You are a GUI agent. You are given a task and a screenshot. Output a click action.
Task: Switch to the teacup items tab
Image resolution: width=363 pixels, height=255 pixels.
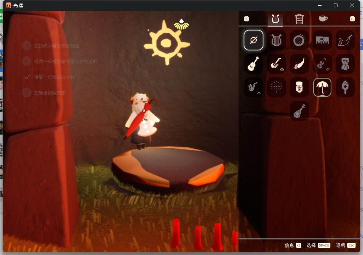[x=323, y=18]
